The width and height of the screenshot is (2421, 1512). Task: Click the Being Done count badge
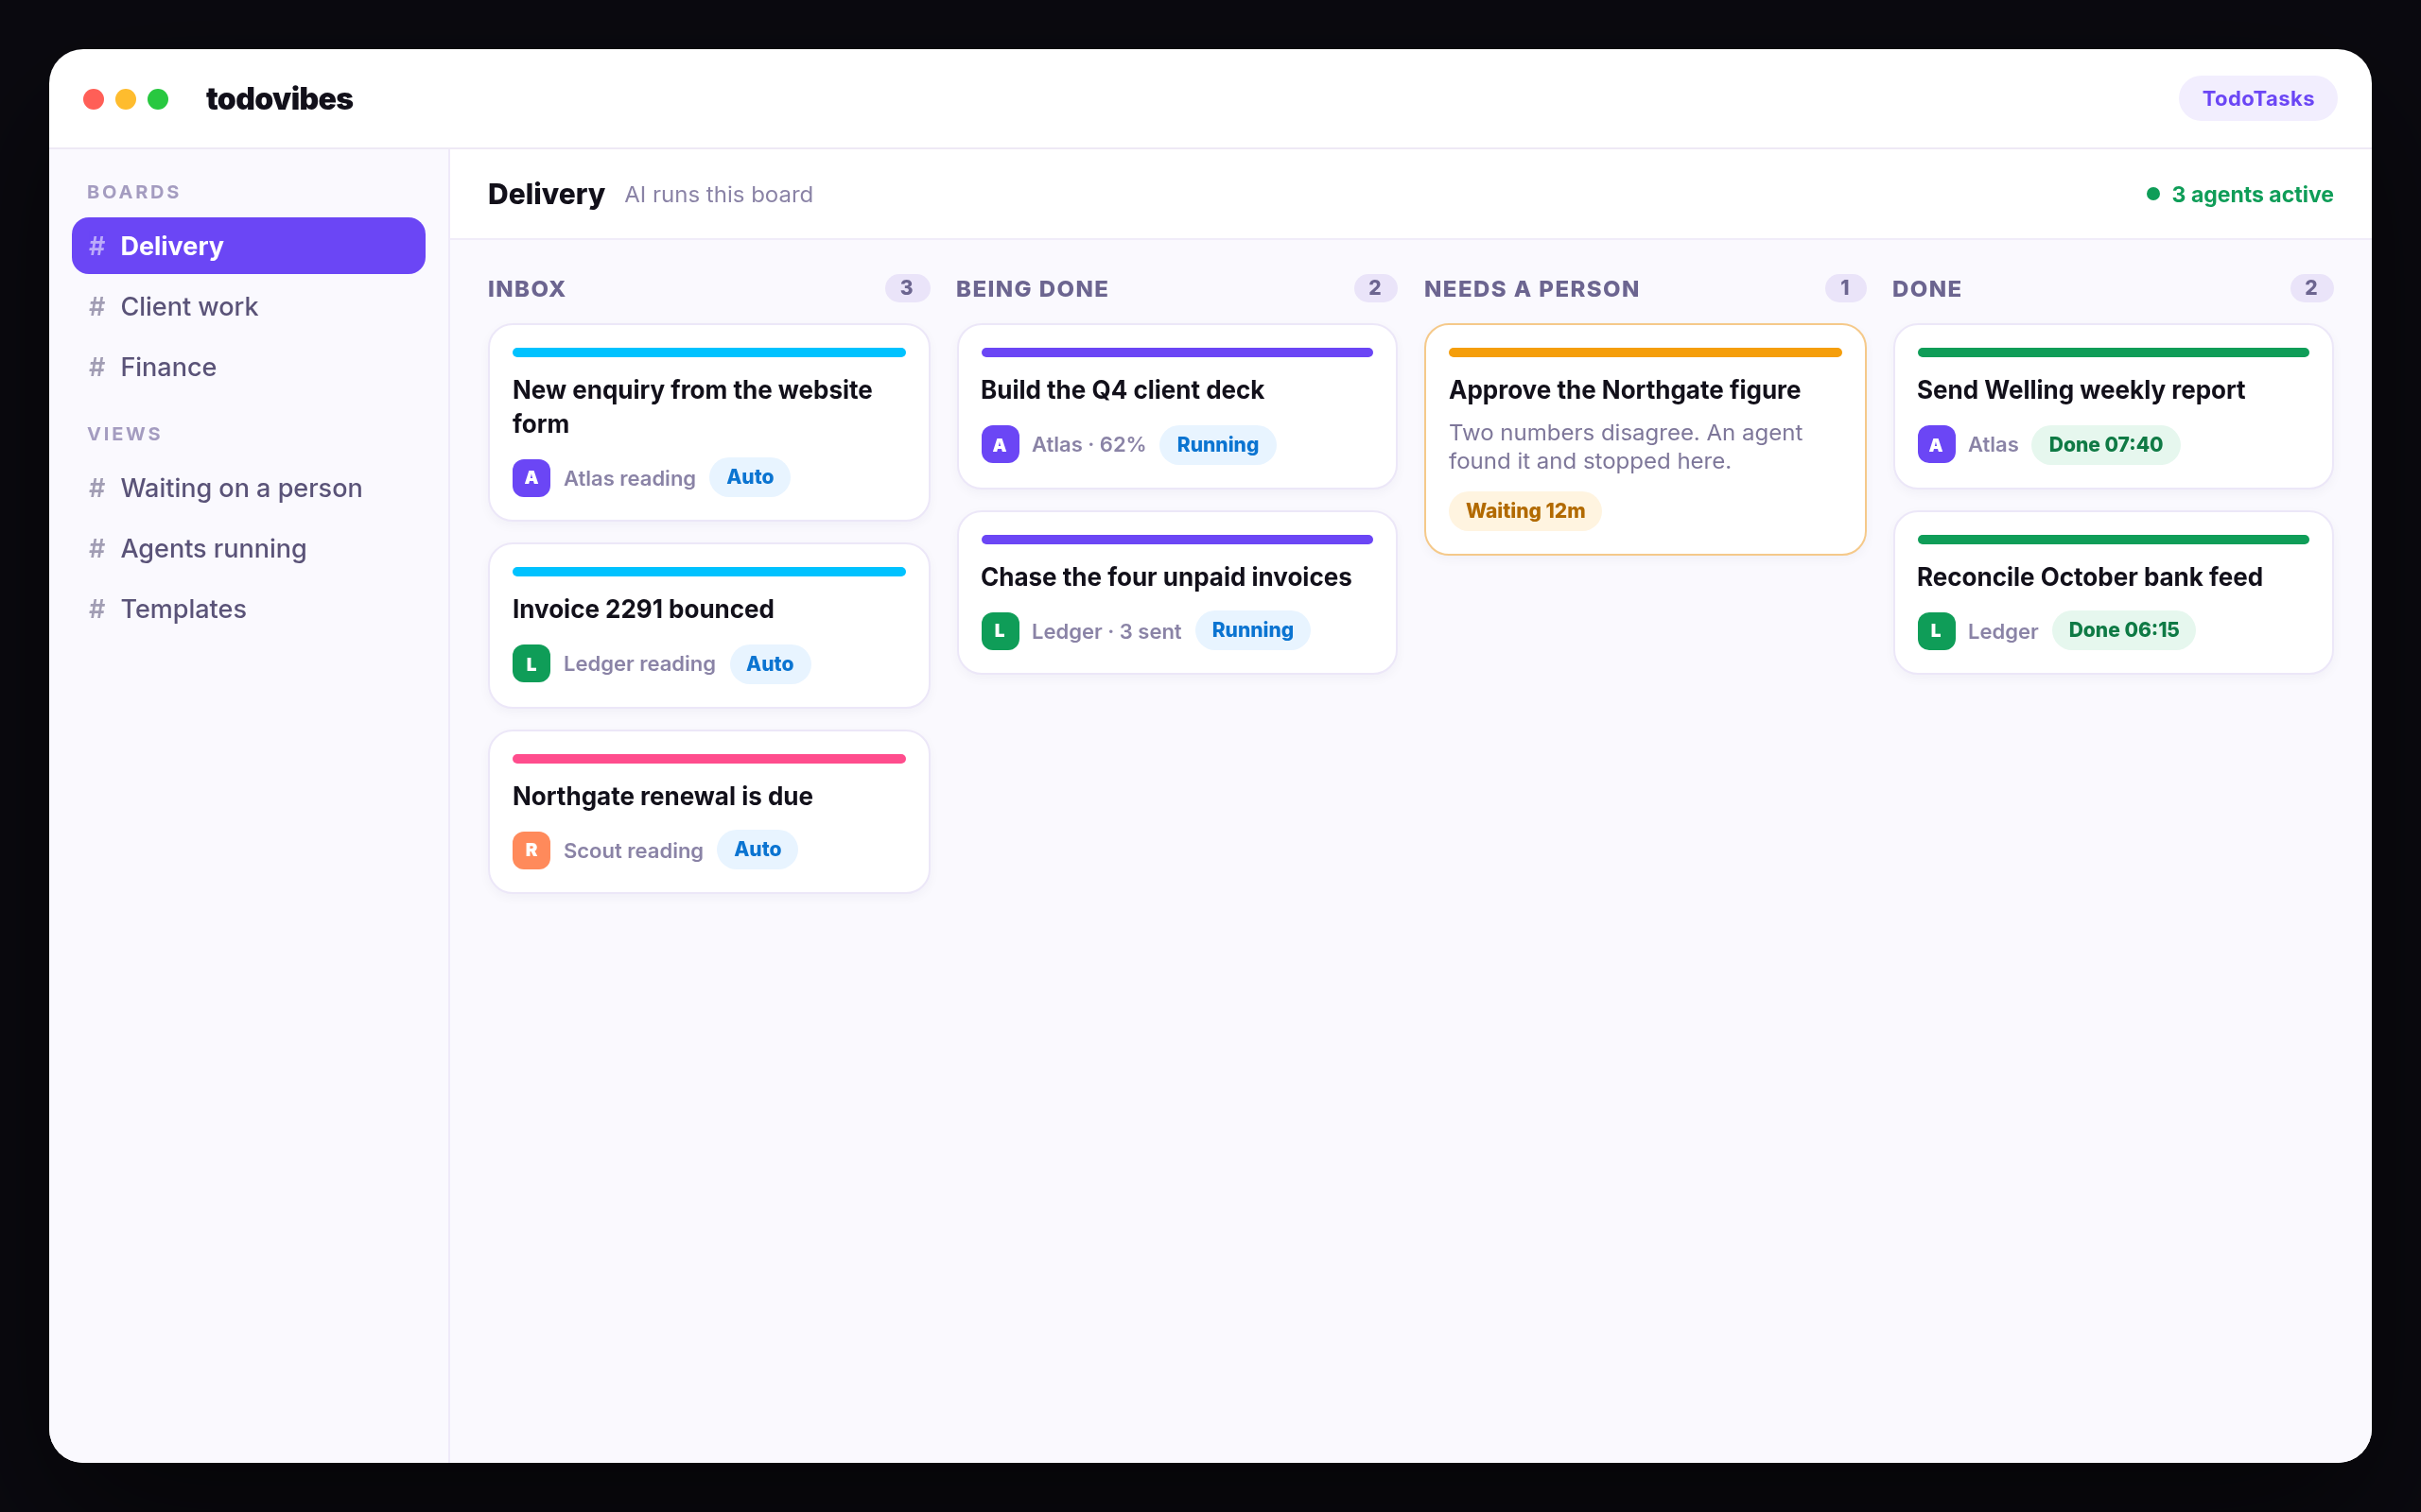(1374, 288)
